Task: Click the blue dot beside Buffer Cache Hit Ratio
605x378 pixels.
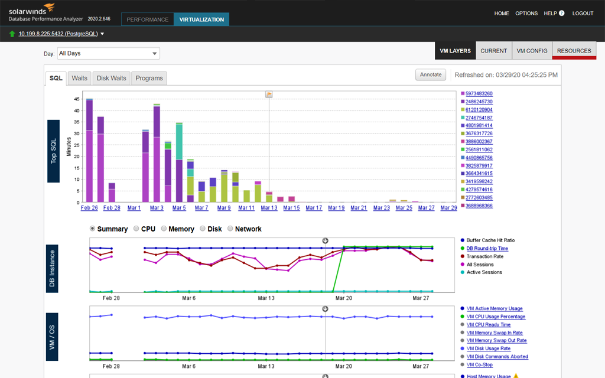Action: click(x=461, y=240)
